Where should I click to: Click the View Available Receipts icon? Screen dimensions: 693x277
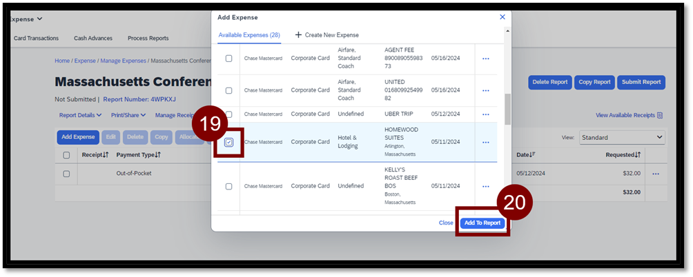click(660, 116)
